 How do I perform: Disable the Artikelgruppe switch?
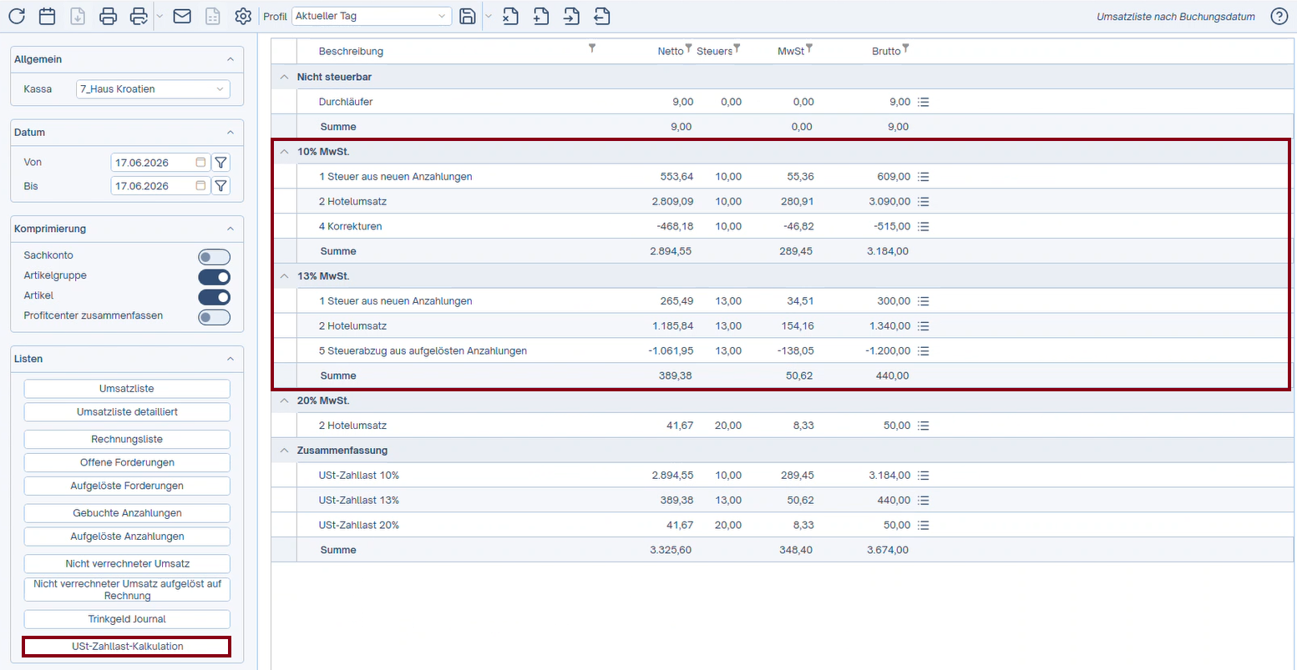coord(214,277)
